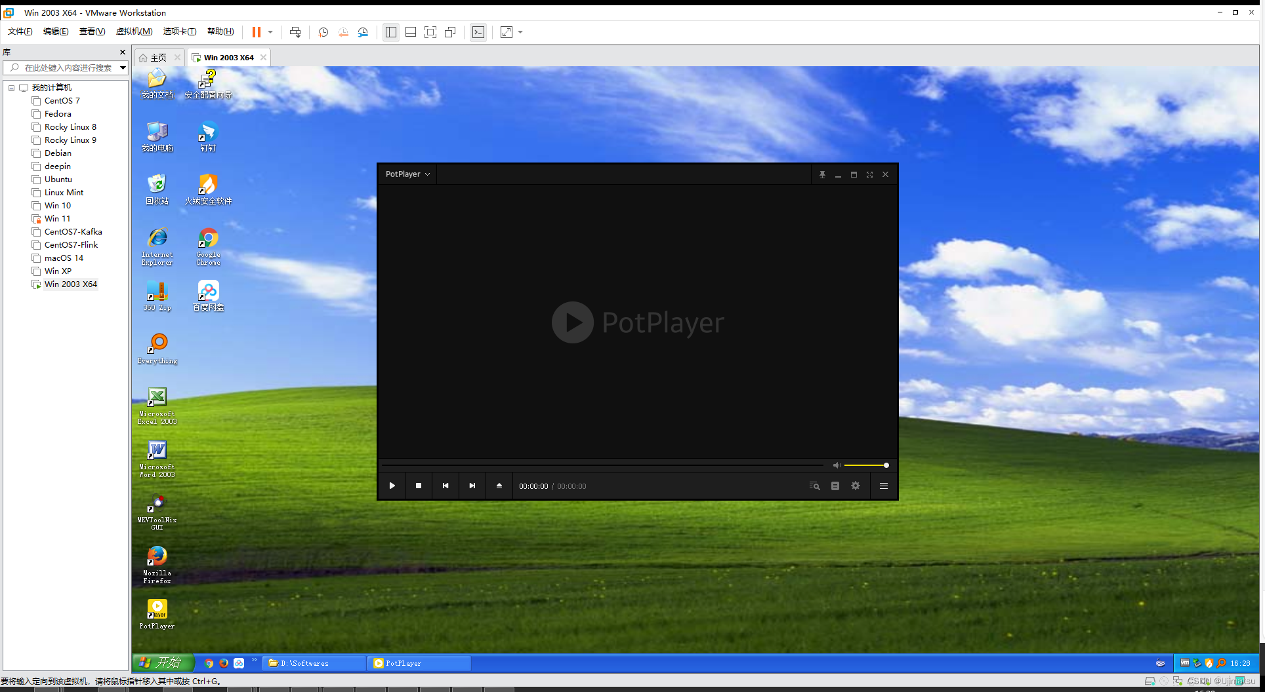This screenshot has width=1265, height=692.
Task: Click the 开始 Start button
Action: (164, 663)
